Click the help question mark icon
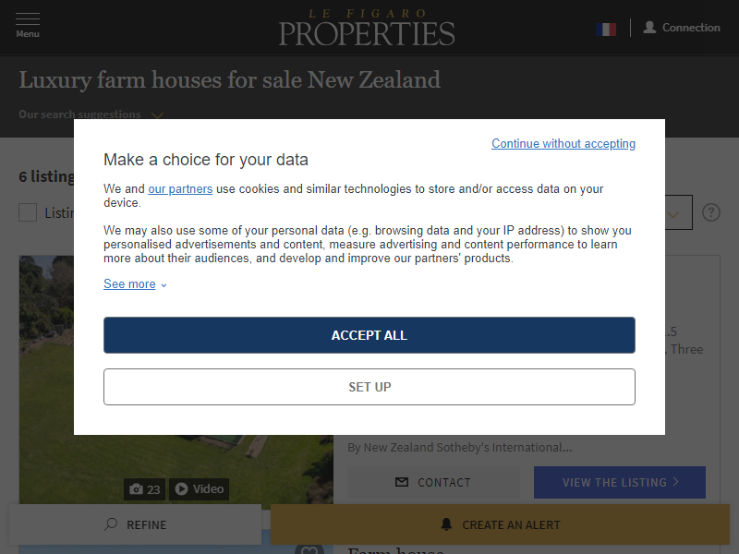Screen dimensions: 739x554 (710, 212)
